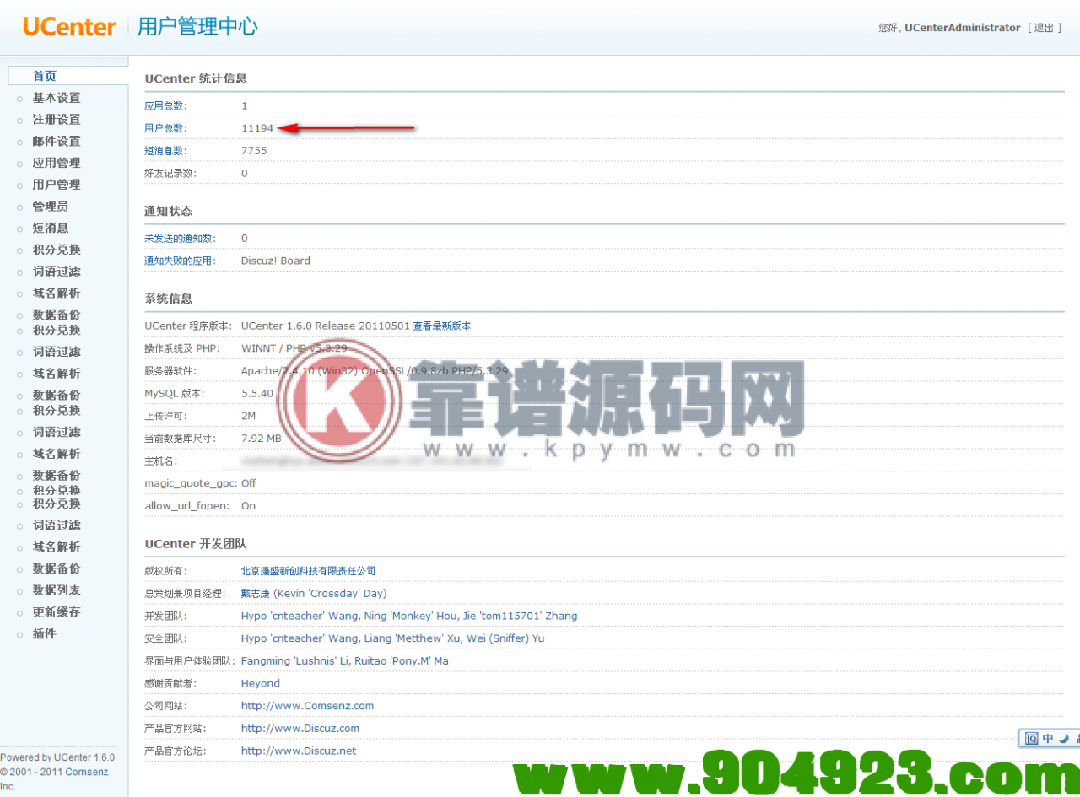
Task: Toggle the 中 Chinese input mode icon
Action: 1048,738
